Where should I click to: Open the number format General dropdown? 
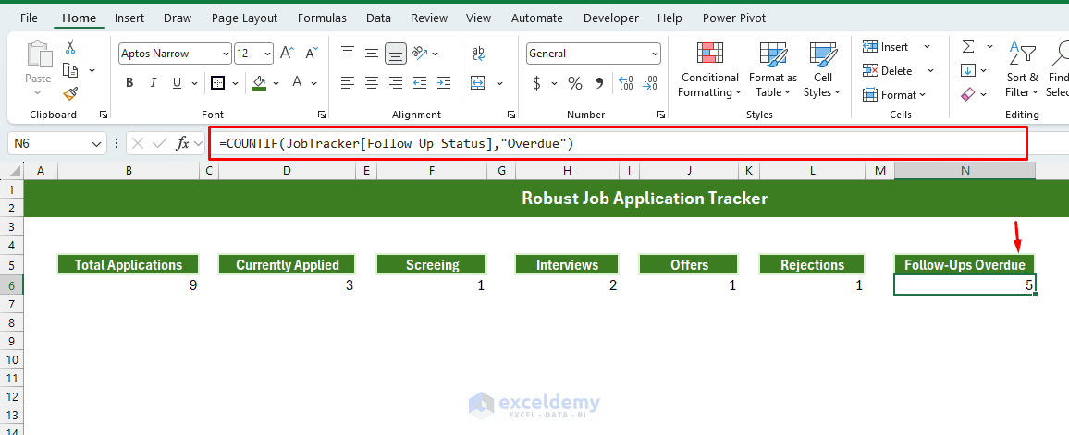[655, 53]
